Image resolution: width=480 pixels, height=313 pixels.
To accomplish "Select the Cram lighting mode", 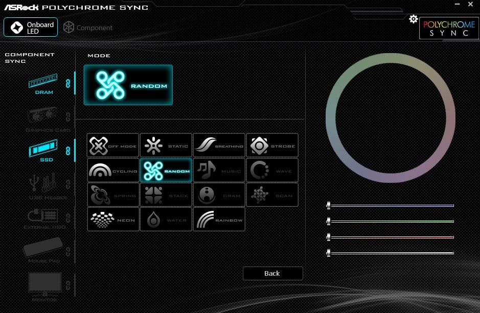I will [x=219, y=195].
